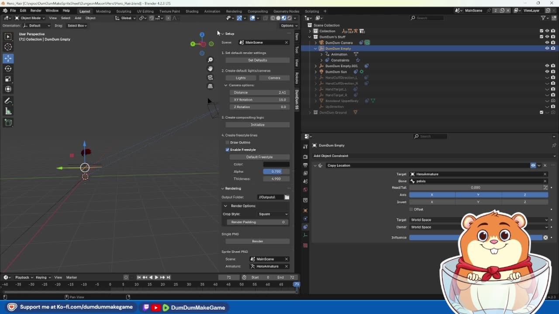This screenshot has height=314, width=559.
Task: Open the File menu
Action: point(13,10)
